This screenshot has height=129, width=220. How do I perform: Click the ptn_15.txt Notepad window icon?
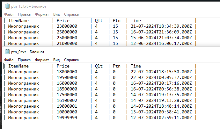[x=7, y=6]
